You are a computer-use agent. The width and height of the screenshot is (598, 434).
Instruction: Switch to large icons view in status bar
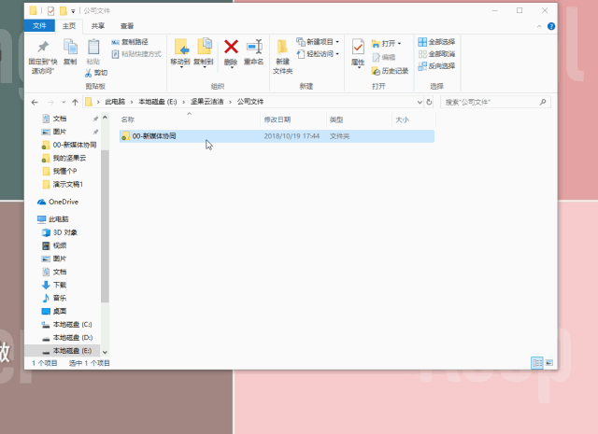[x=549, y=363]
